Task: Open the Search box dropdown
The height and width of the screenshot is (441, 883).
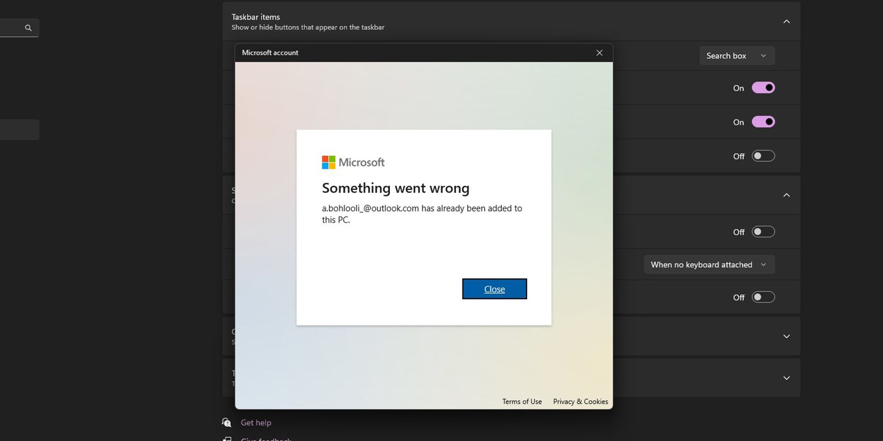Action: pyautogui.click(x=737, y=56)
